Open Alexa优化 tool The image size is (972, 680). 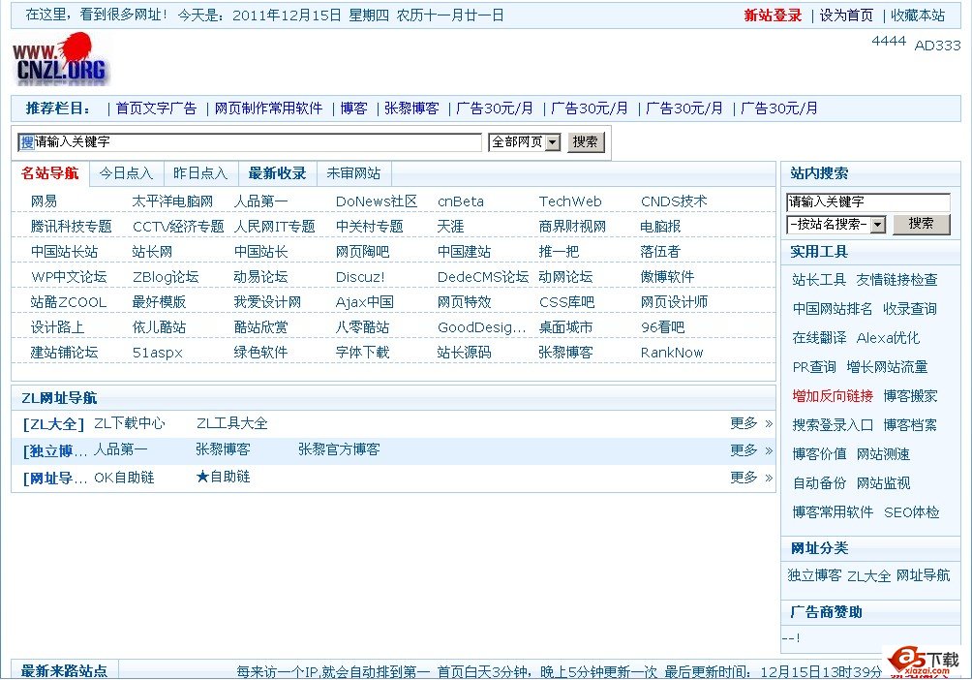pos(888,338)
